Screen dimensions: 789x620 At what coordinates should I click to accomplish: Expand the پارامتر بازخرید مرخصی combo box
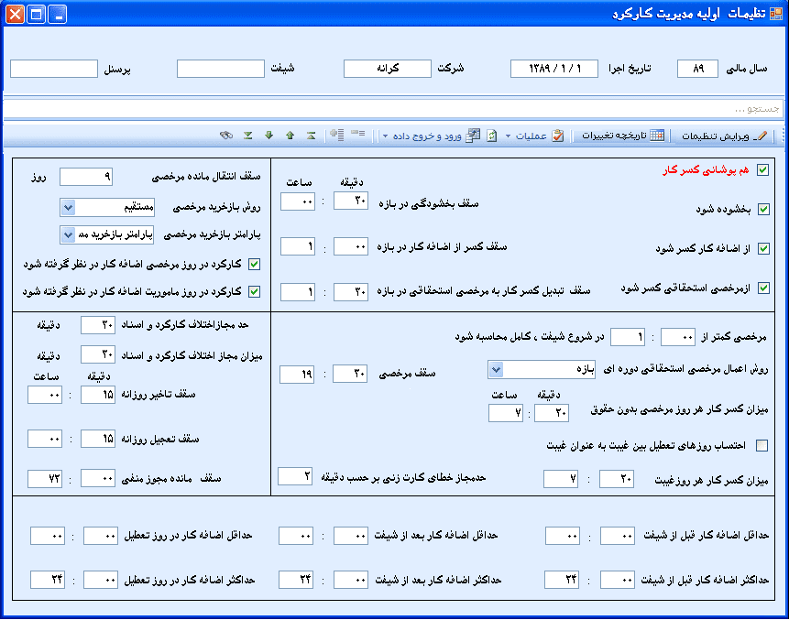(x=67, y=235)
